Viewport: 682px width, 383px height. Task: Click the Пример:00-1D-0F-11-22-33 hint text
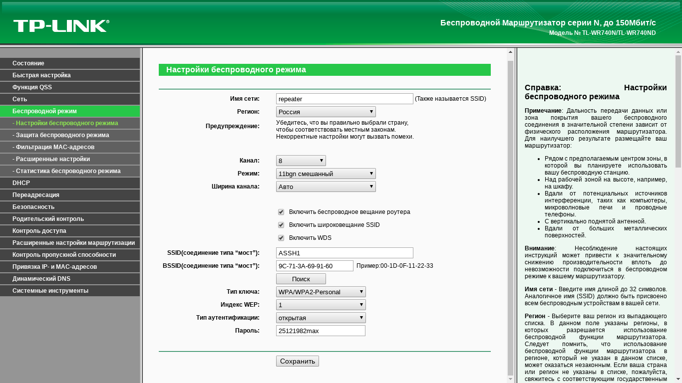395,266
